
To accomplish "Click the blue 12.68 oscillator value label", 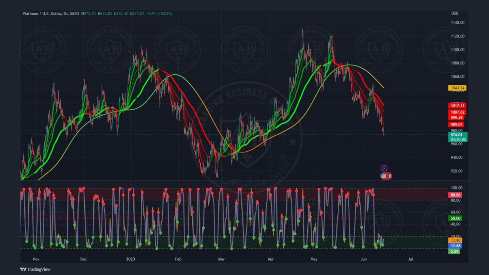I will pyautogui.click(x=455, y=246).
